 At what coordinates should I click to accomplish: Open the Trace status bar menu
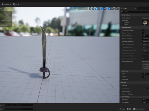coord(123,109)
